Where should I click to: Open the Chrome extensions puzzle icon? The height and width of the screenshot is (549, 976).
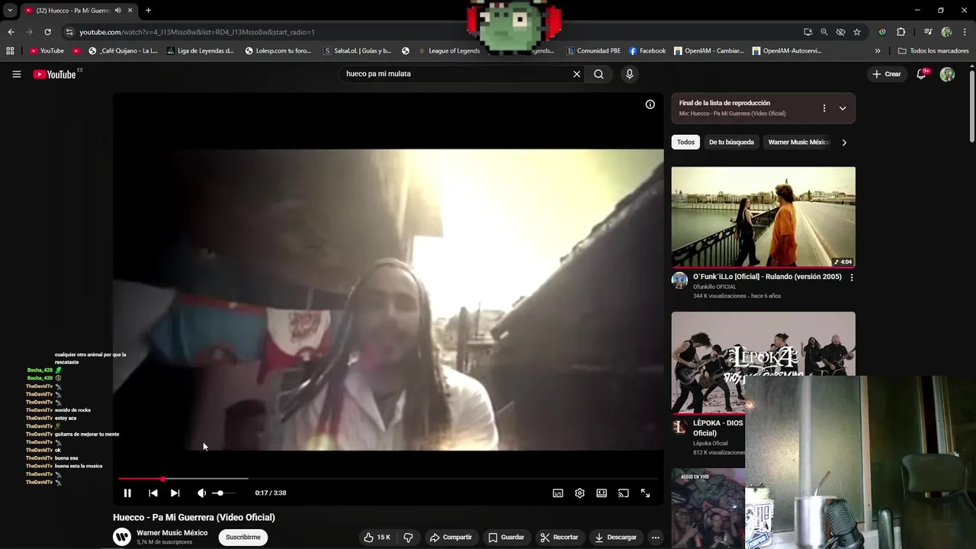click(901, 32)
